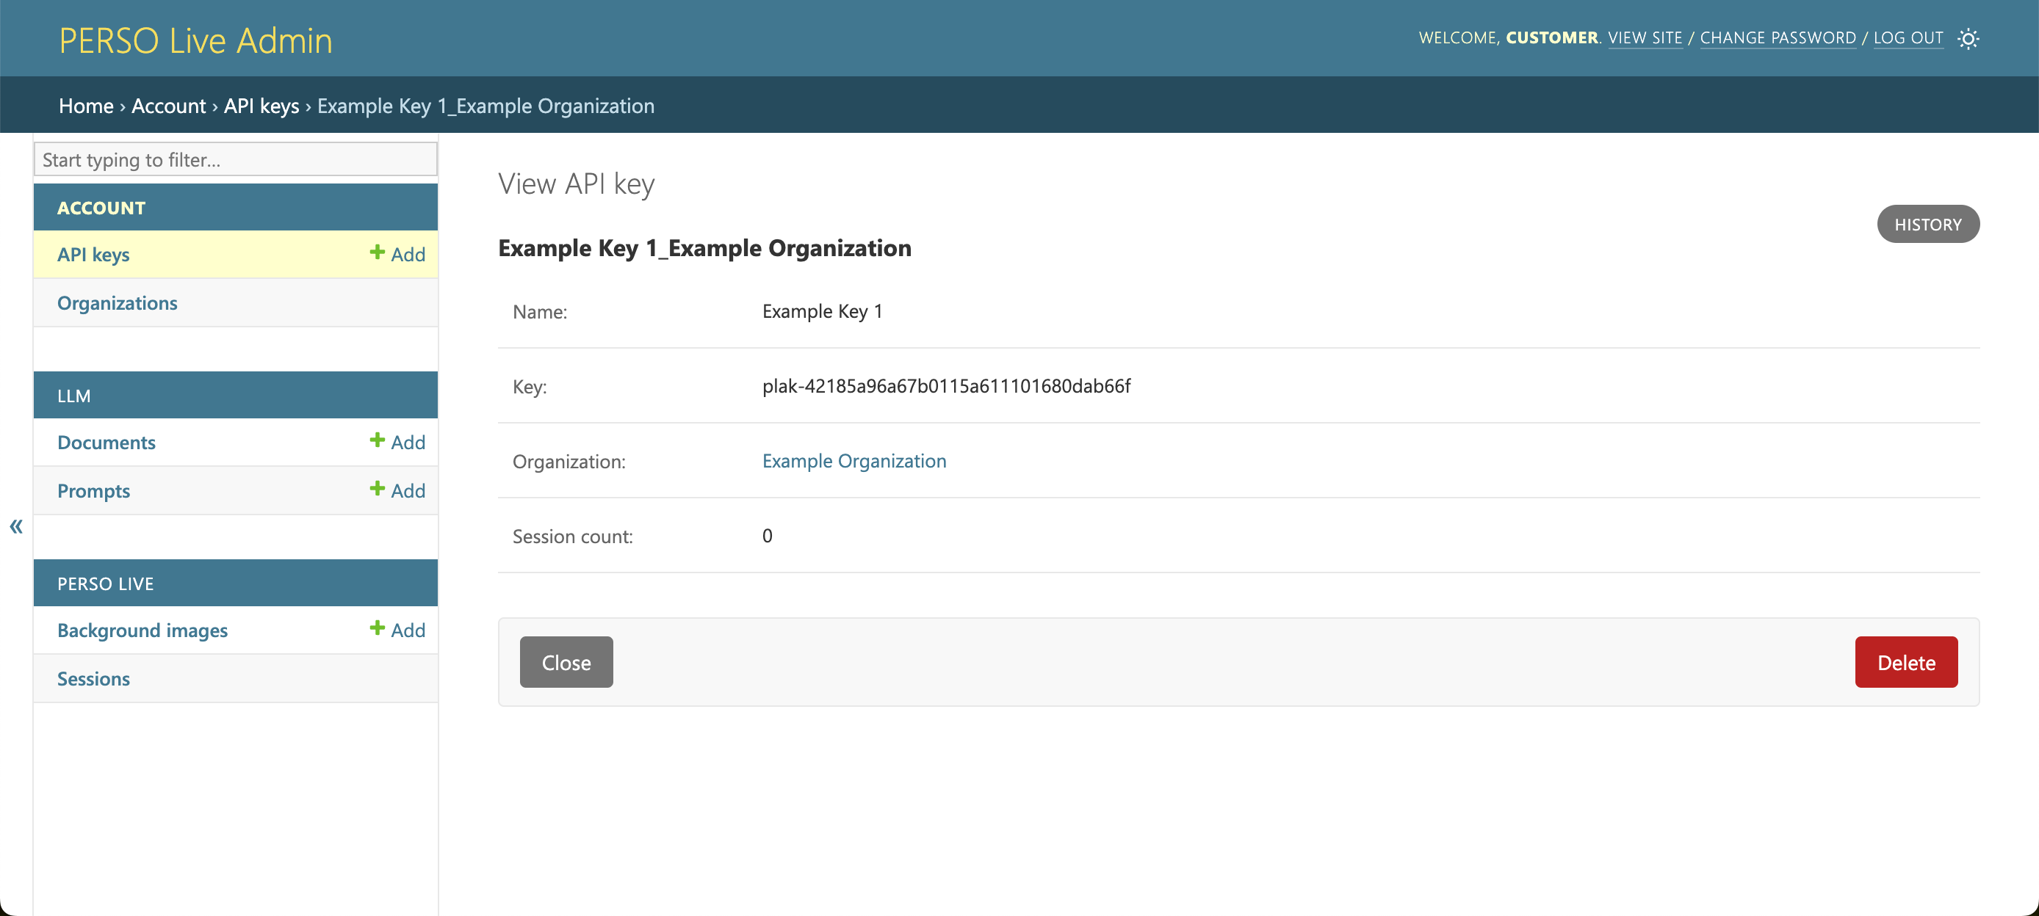Select Organizations in the sidebar
This screenshot has height=916, width=2039.
click(x=116, y=302)
